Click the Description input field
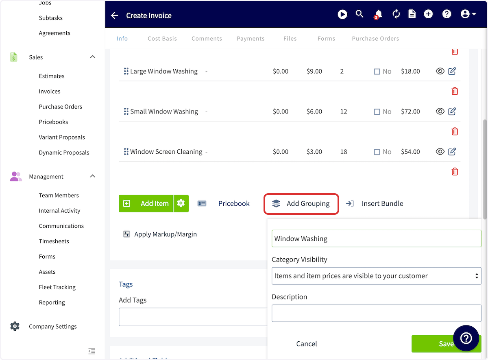 pos(377,313)
